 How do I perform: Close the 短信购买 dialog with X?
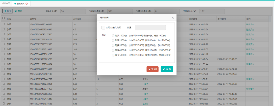pyautogui.click(x=173, y=18)
